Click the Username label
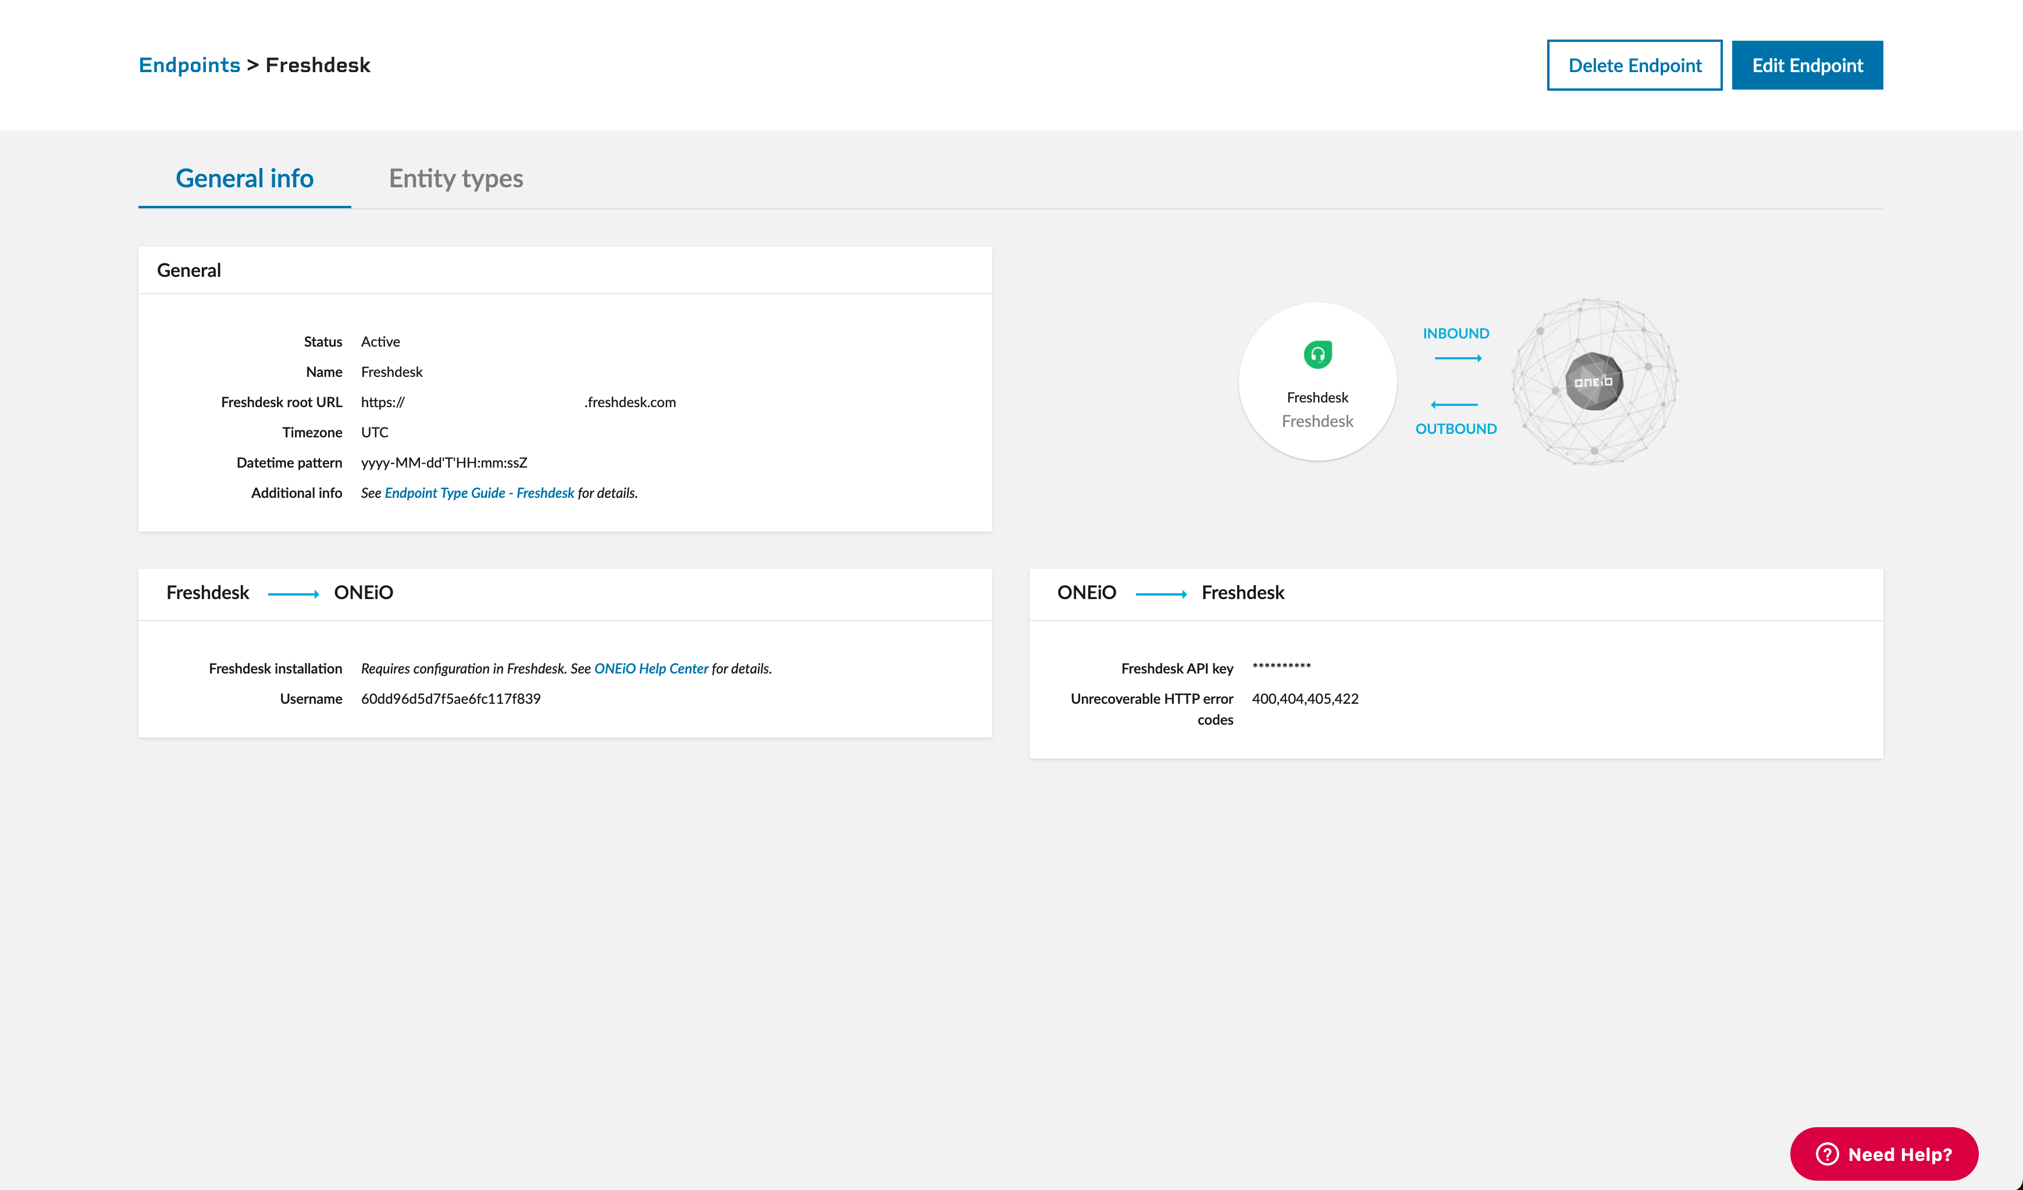2023x1190 pixels. click(x=311, y=699)
